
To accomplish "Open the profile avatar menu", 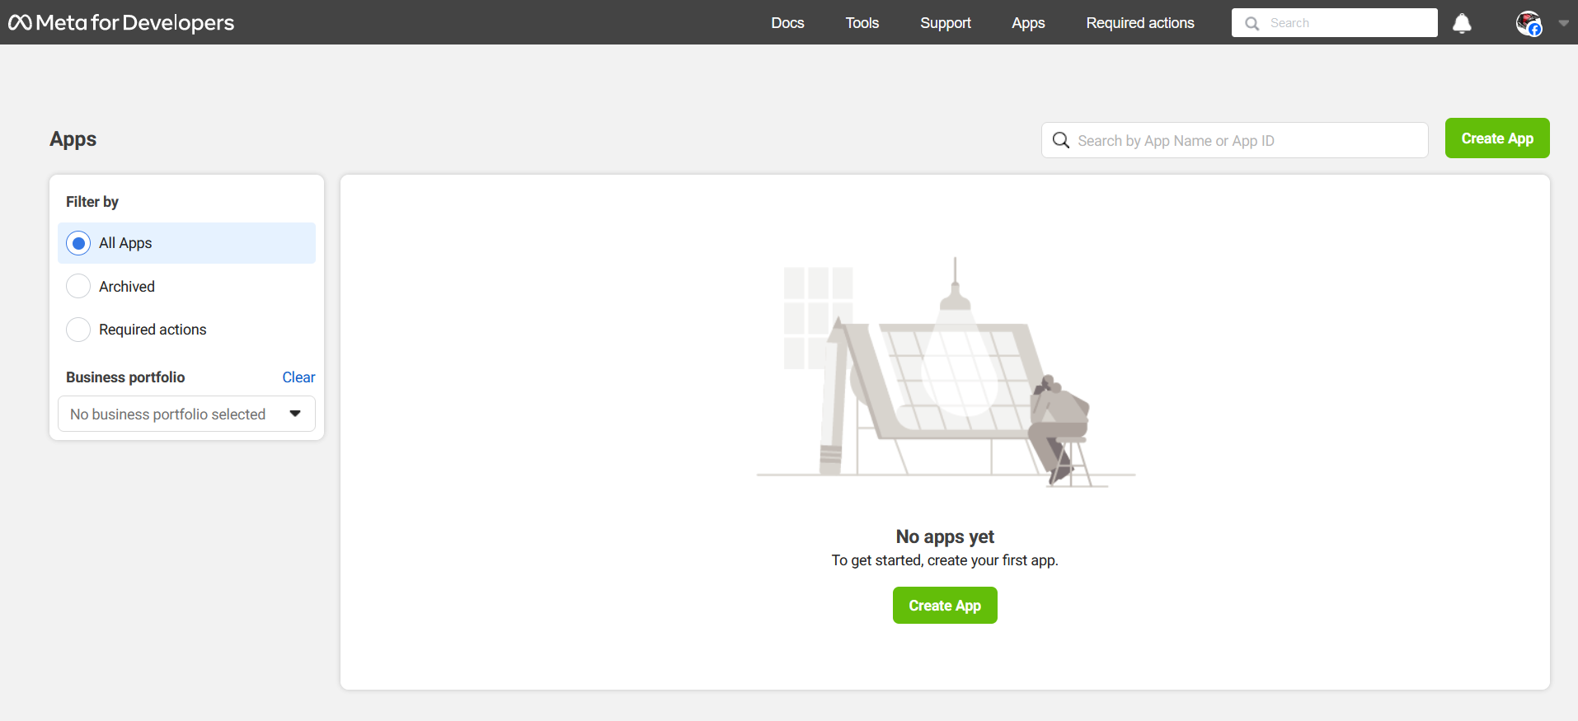I will 1529,23.
